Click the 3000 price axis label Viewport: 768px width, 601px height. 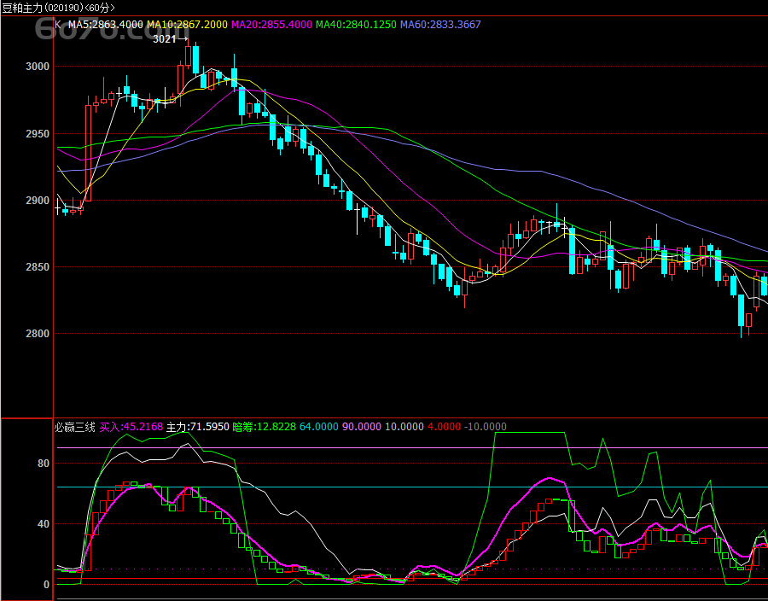[x=38, y=67]
